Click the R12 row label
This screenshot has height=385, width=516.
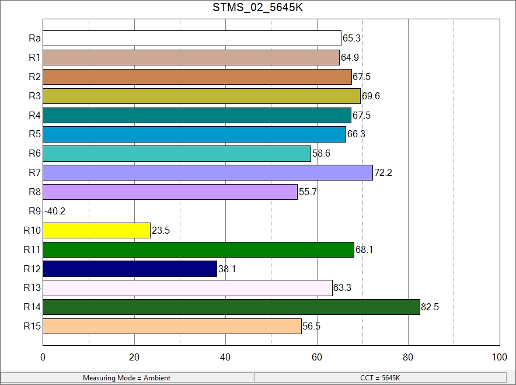32,269
